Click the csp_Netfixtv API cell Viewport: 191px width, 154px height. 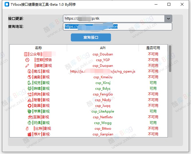(103, 117)
